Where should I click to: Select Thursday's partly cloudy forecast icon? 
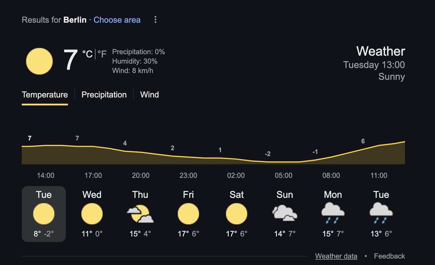[140, 214]
